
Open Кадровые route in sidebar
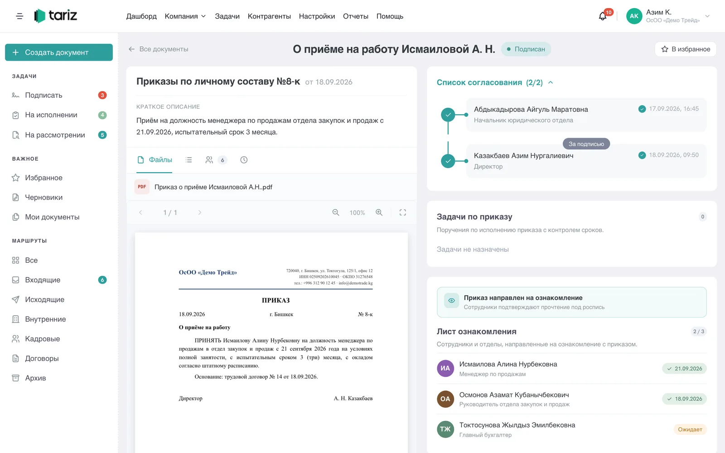click(59, 339)
